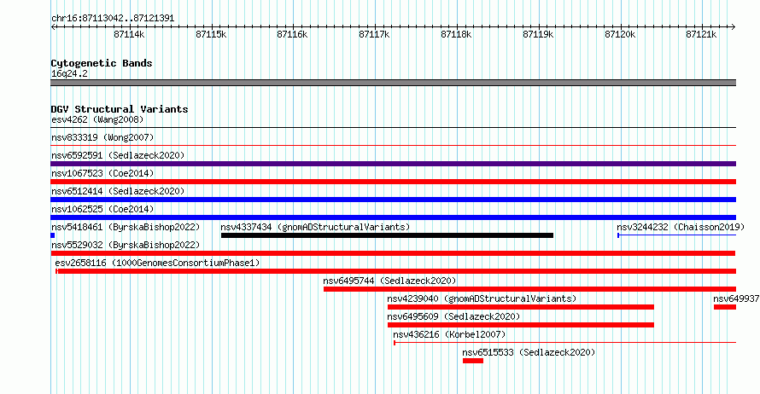Screen dimensions: 760x394
Task: Click the 87120k ruler position
Action: (620, 34)
